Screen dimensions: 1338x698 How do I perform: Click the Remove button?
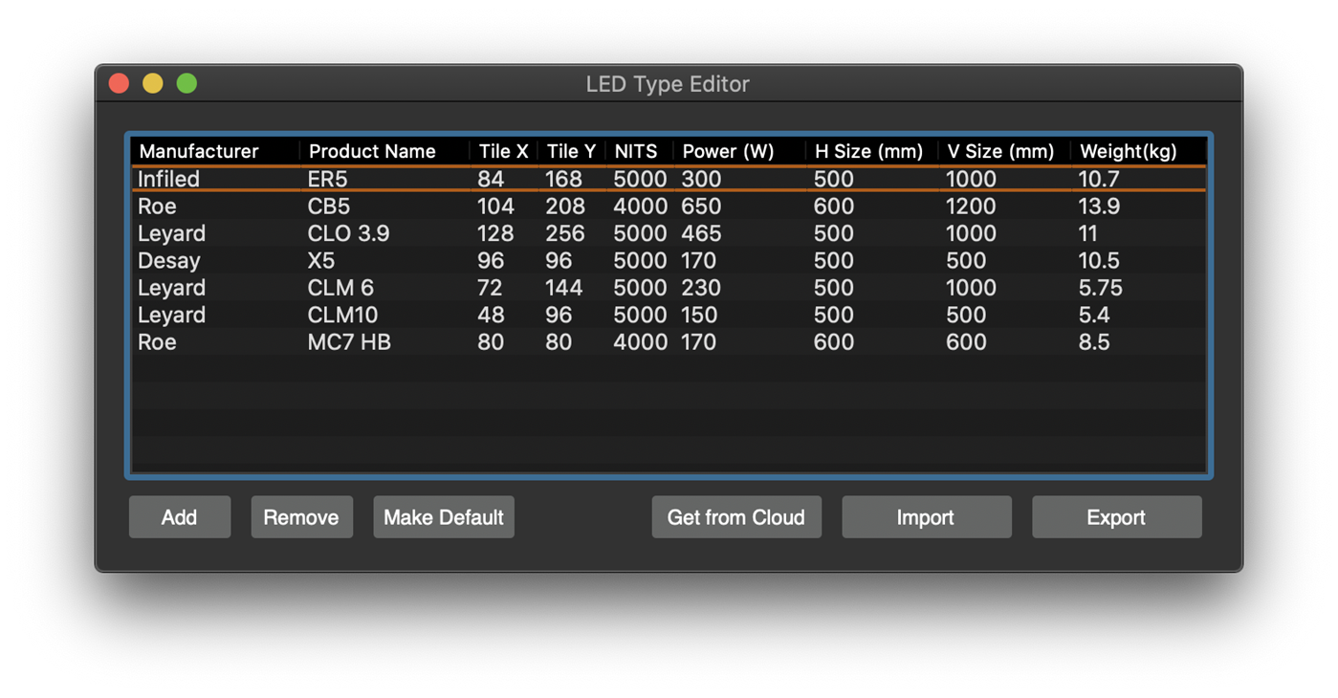coord(301,516)
